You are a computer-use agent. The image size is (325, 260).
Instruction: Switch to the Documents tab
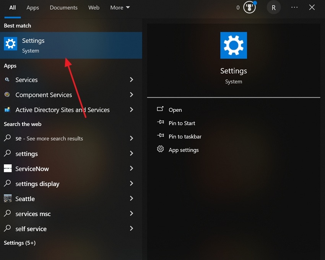click(63, 7)
